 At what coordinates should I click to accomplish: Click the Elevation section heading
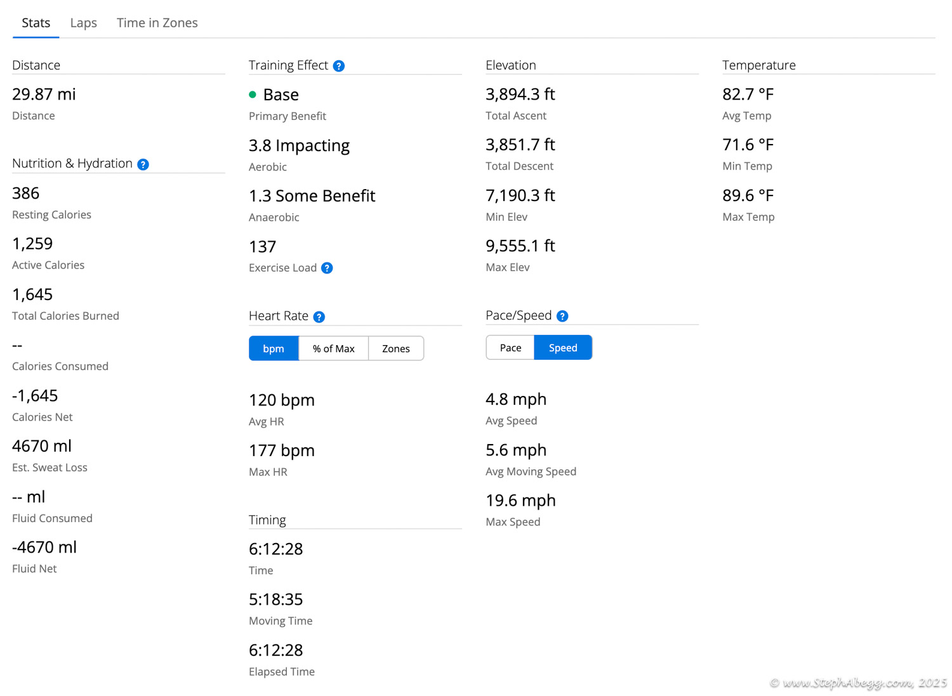[x=511, y=65]
